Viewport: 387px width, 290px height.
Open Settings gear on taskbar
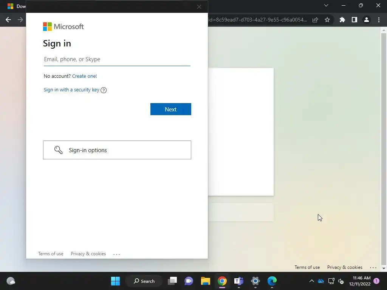click(x=255, y=281)
